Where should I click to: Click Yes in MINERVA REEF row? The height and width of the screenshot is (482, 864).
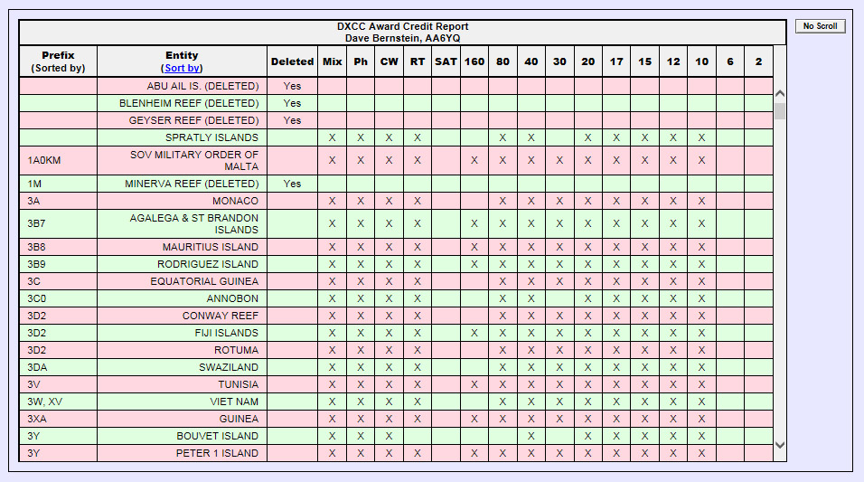(292, 184)
